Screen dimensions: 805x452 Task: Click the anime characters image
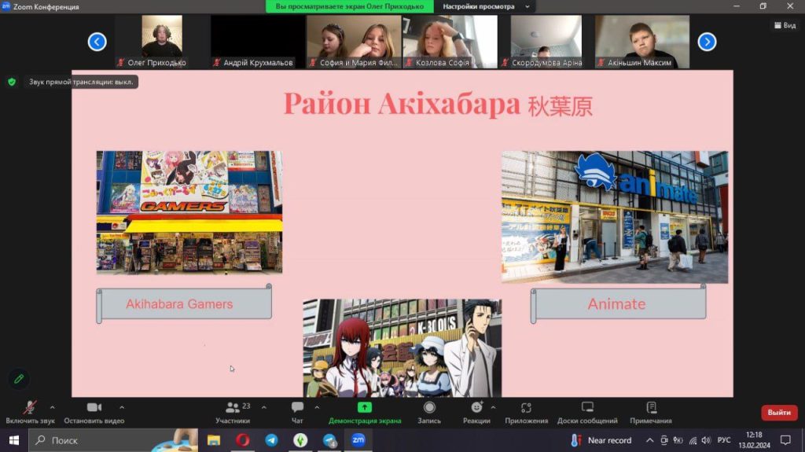click(402, 347)
